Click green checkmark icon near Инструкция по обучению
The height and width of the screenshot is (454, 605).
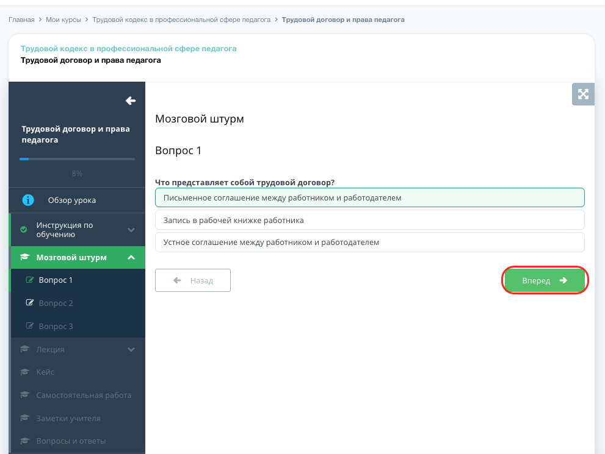[24, 230]
